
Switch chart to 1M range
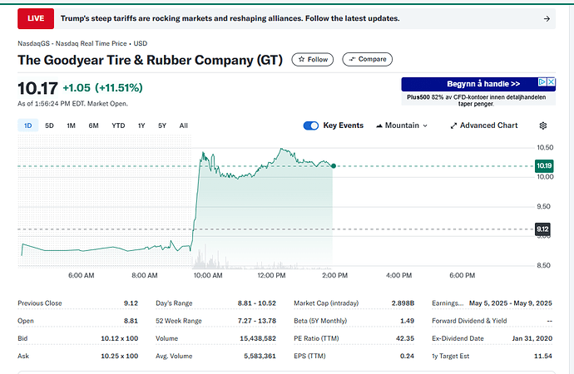point(71,125)
